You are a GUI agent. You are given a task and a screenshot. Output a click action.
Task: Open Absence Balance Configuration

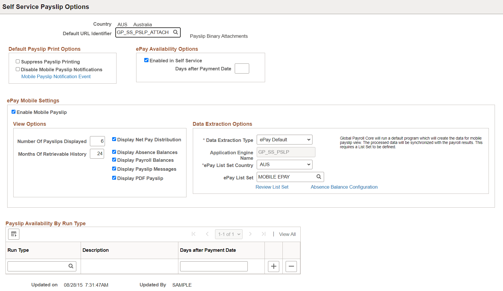[x=344, y=187]
